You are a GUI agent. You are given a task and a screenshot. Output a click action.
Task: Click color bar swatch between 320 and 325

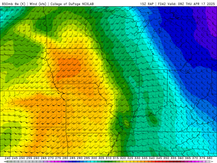126,162
